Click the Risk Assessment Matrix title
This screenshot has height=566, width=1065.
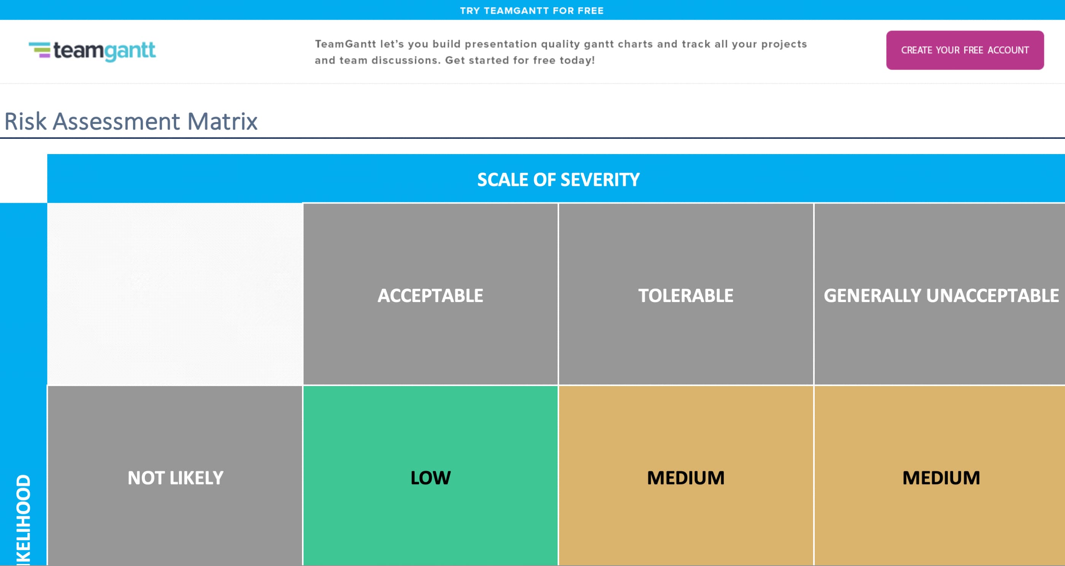pyautogui.click(x=130, y=122)
